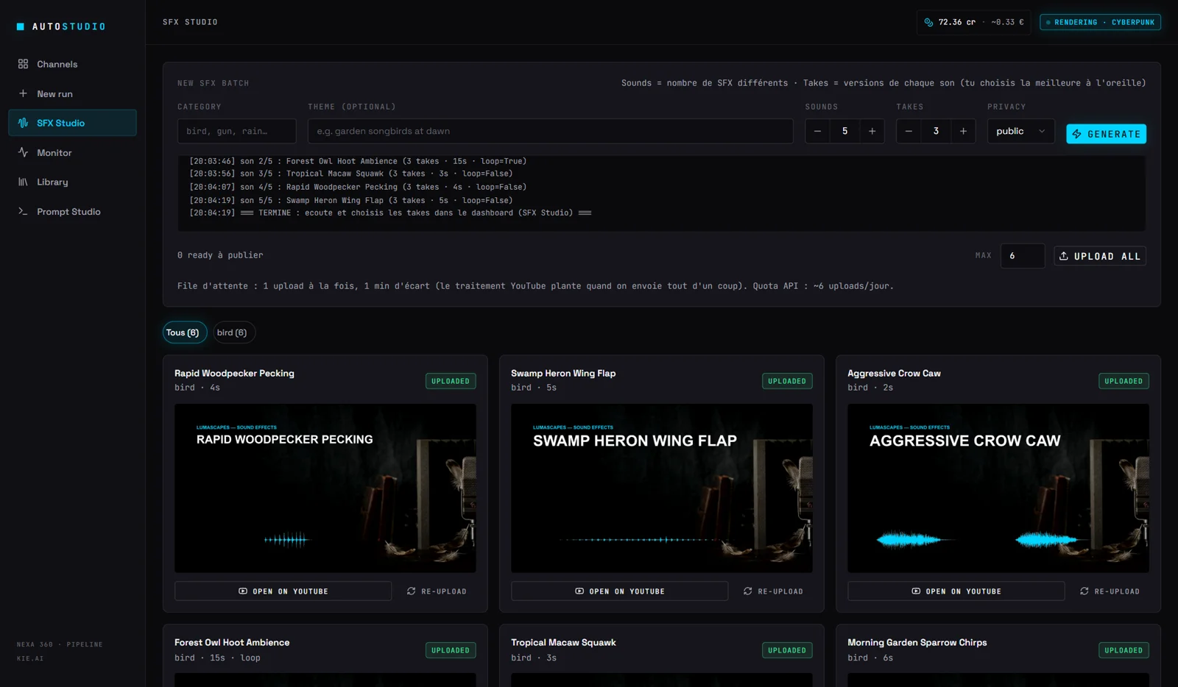Select the Tous (6) filter tab
The image size is (1178, 687).
[x=184, y=332]
